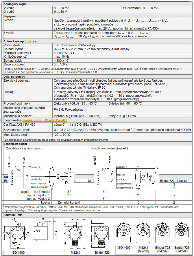Click the 'Další parametry' section header
The height and width of the screenshot is (256, 194).
coord(14,76)
